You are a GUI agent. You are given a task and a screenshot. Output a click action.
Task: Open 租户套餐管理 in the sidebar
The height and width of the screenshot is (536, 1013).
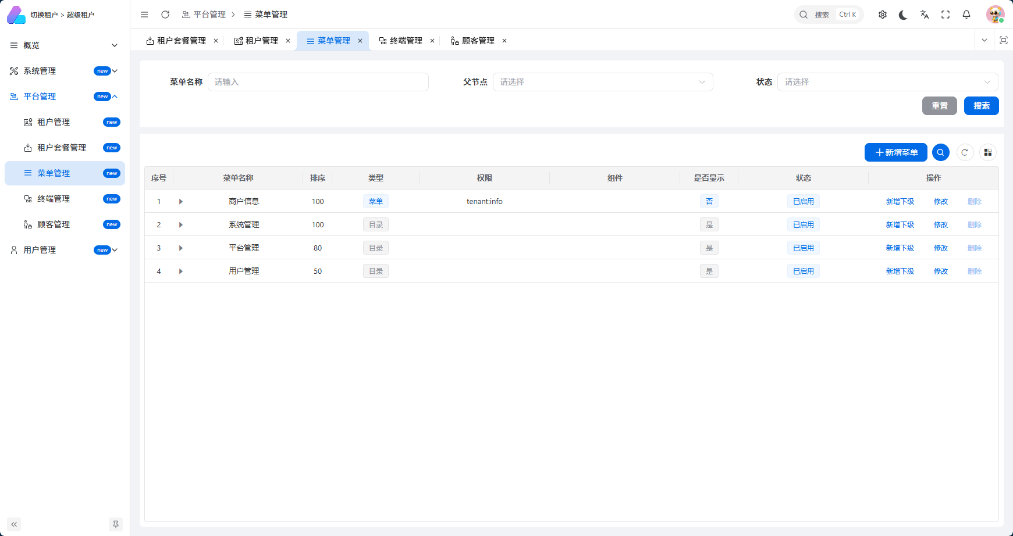tap(65, 148)
